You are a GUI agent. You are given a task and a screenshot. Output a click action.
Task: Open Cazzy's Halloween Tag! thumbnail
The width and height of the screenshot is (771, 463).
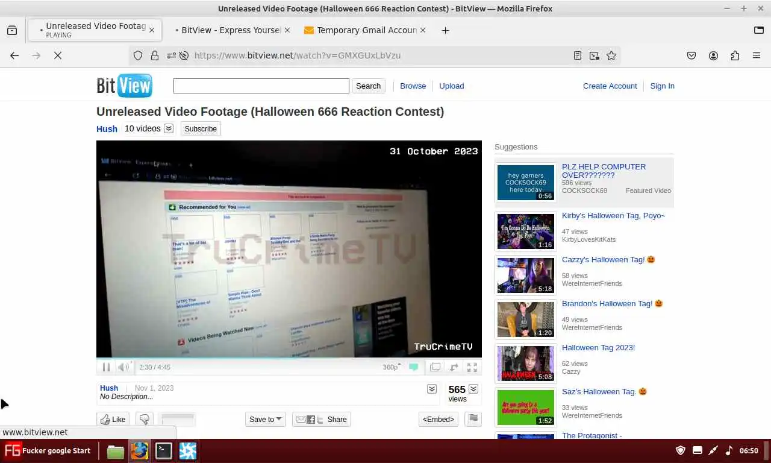tap(526, 276)
